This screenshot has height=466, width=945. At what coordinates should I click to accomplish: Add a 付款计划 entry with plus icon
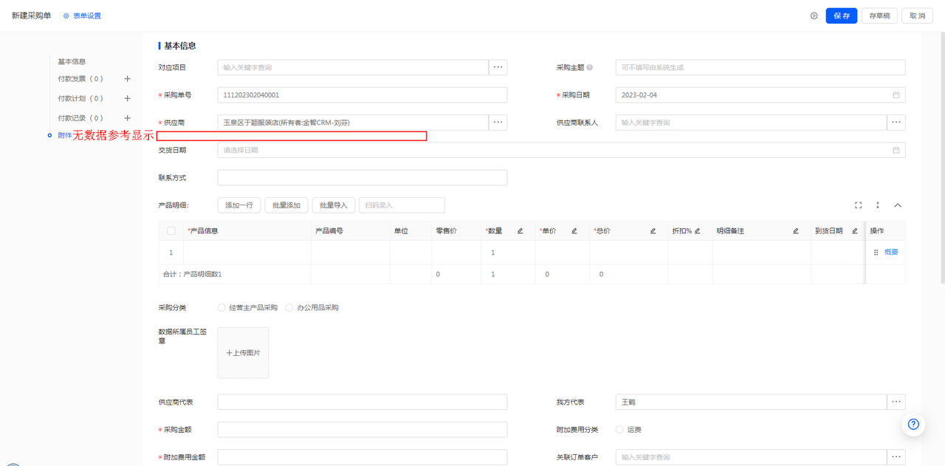tap(127, 98)
